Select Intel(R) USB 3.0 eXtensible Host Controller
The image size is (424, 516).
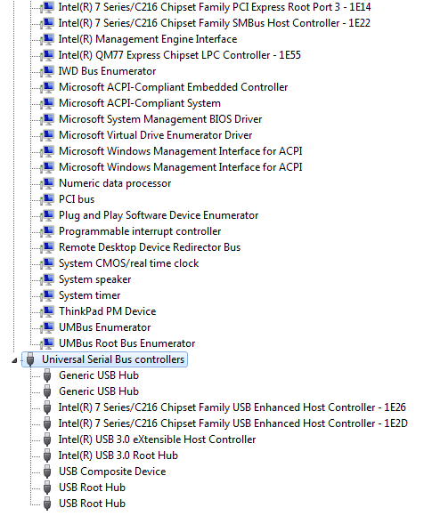[x=157, y=439]
